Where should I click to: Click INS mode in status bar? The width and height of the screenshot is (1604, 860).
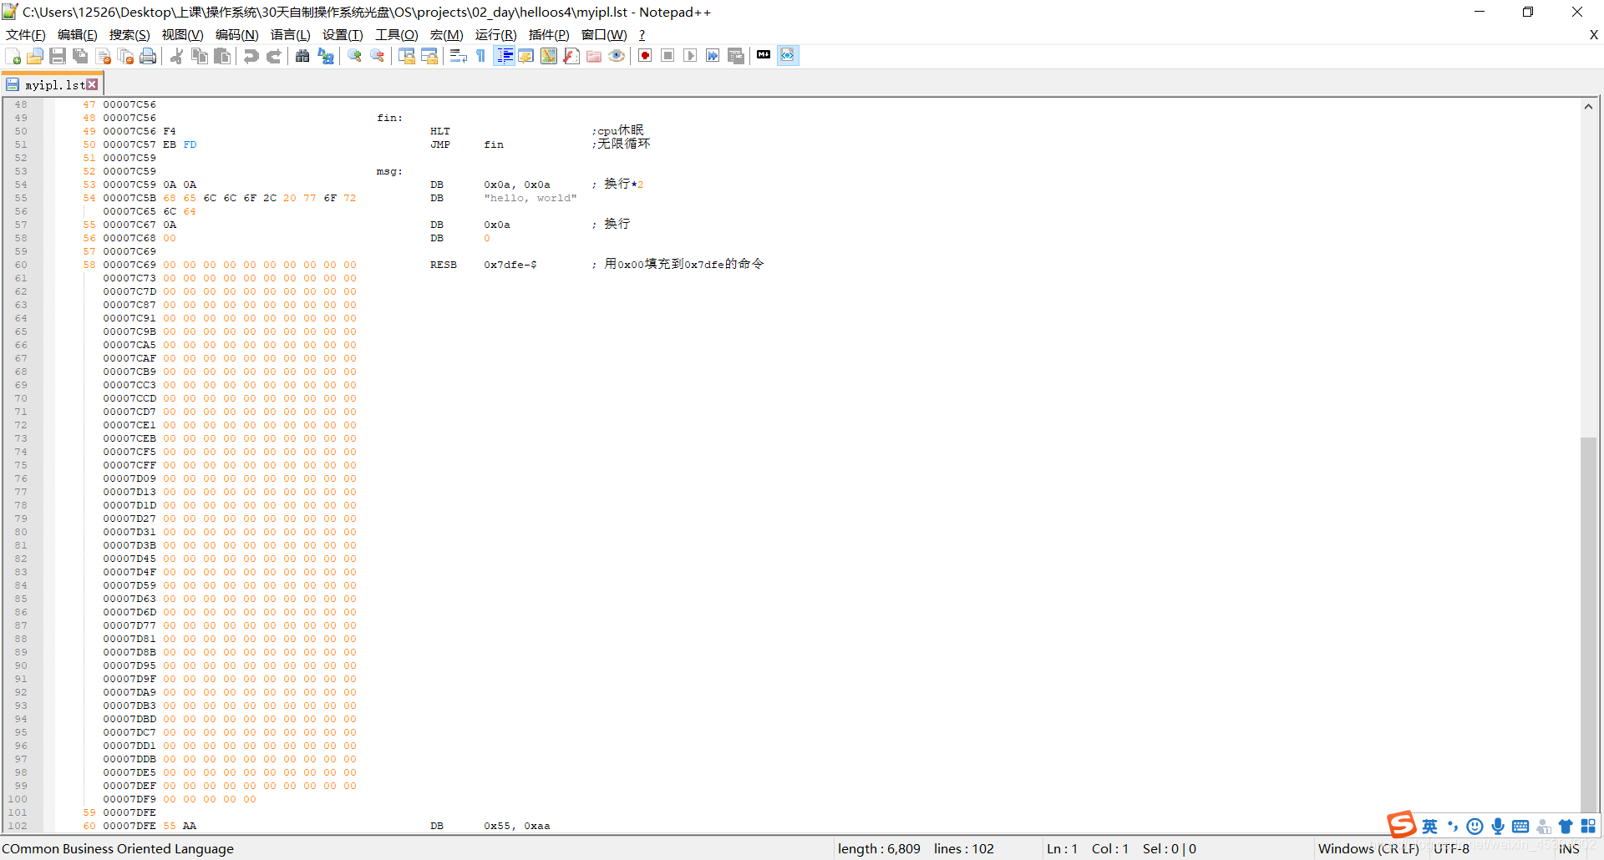pyautogui.click(x=1569, y=848)
